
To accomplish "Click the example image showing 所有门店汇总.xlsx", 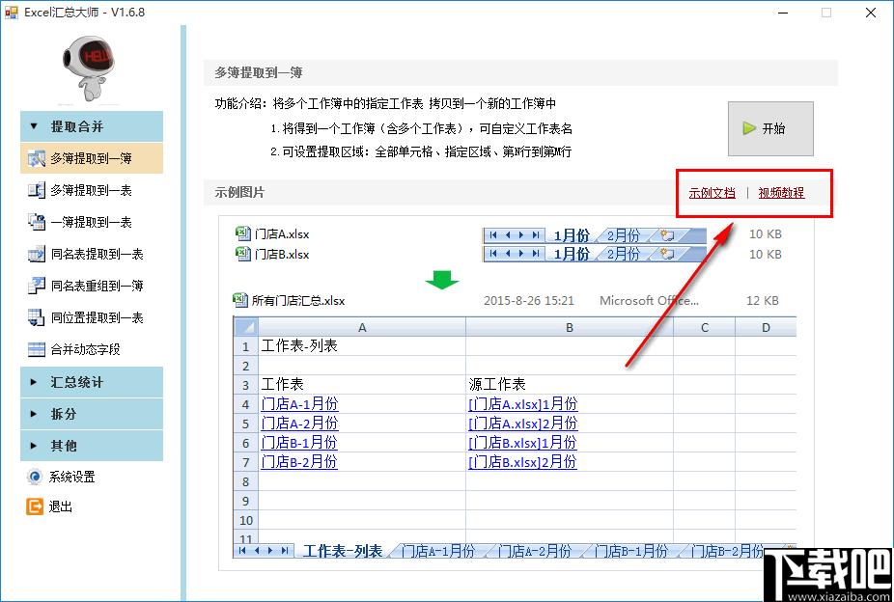I will 516,393.
